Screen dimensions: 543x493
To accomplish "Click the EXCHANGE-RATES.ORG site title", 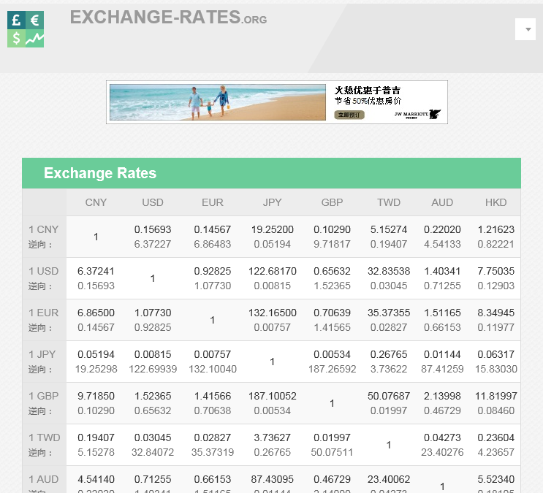I will 168,18.
